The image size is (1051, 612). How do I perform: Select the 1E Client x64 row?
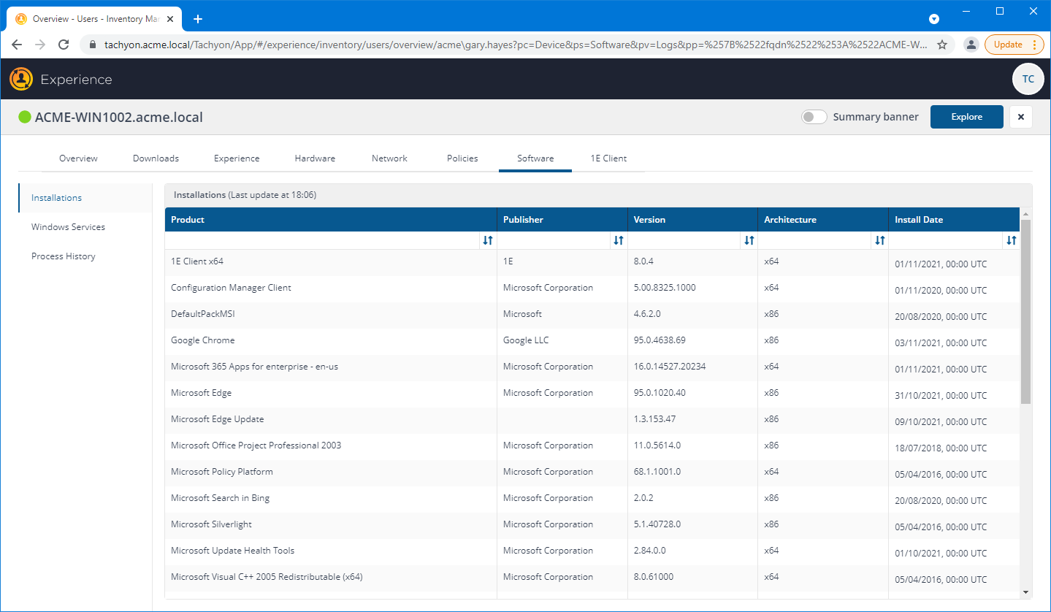pyautogui.click(x=592, y=262)
